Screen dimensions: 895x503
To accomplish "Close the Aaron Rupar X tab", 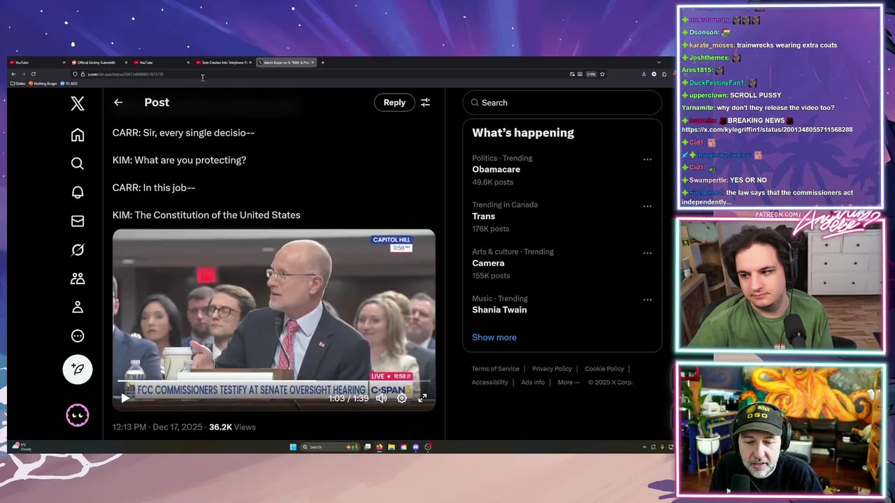I will 313,63.
